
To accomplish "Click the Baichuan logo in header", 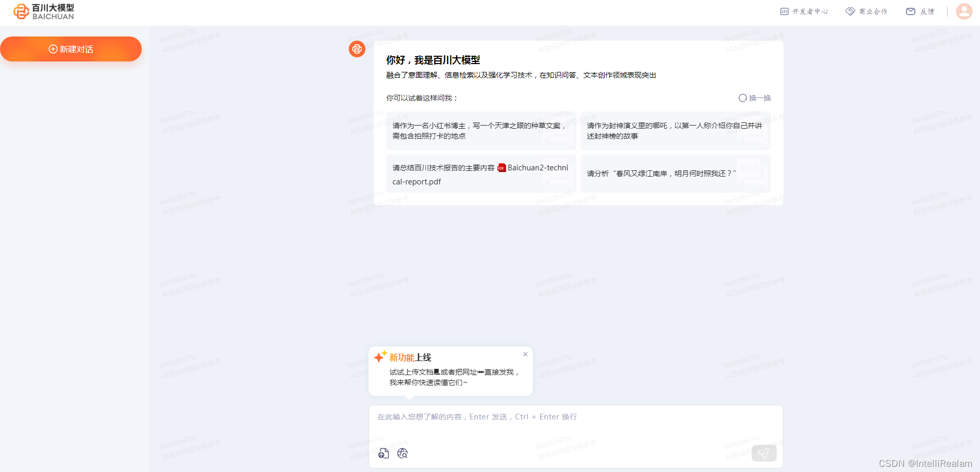I will 44,11.
